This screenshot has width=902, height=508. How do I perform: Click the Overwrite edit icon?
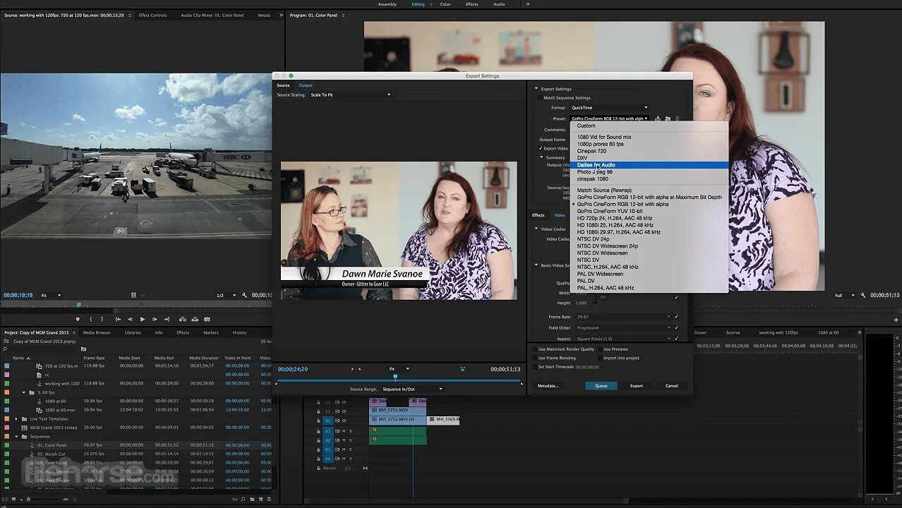(195, 319)
